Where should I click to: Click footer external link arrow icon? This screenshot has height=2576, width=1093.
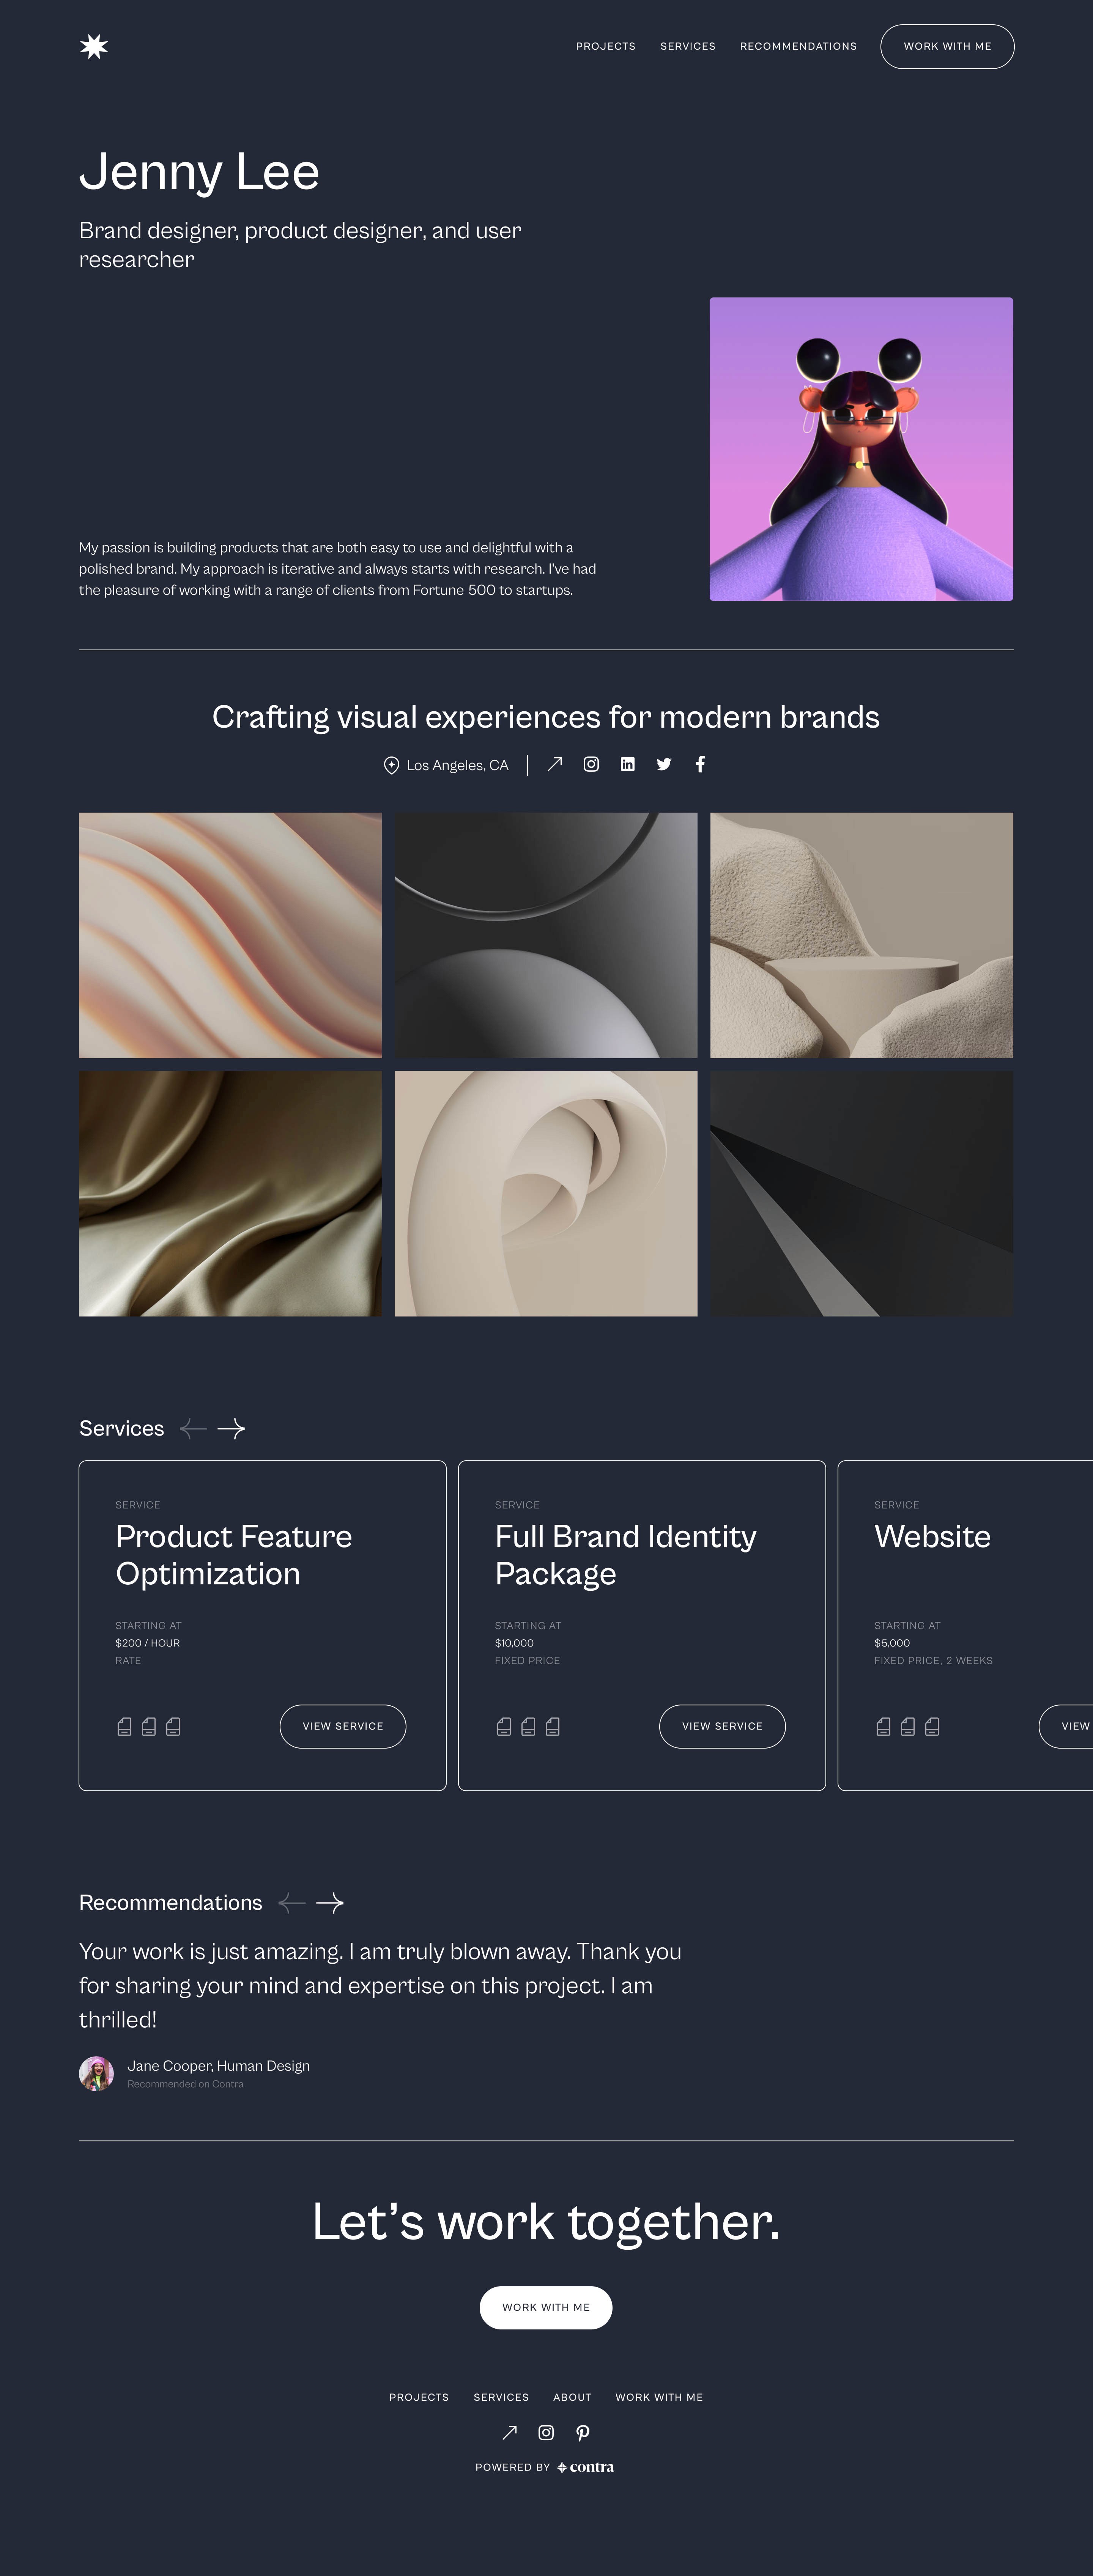coord(509,2432)
